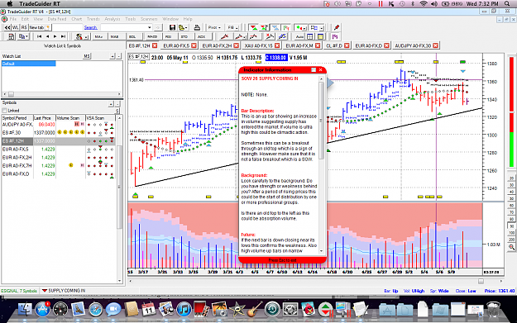Screen dimensions: 517x323
Task: Click the blue hourglass triangles toolbar icon
Action: click(275, 27)
